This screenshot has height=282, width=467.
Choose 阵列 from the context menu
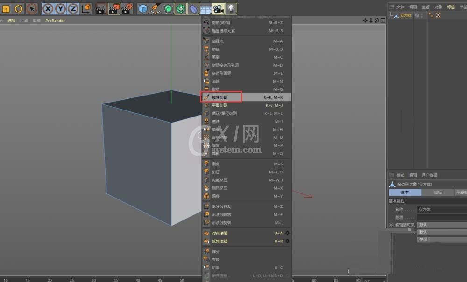click(246, 251)
